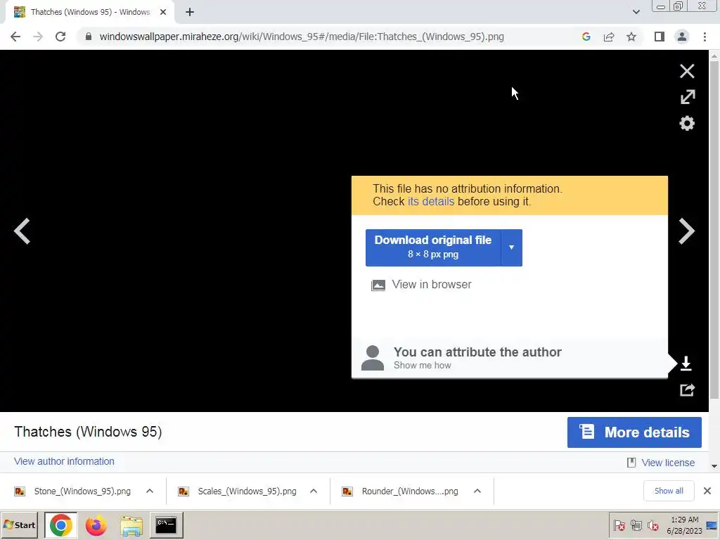Screen dimensions: 720x540
Task: Click page scrollbar up arrow
Action: point(714,56)
